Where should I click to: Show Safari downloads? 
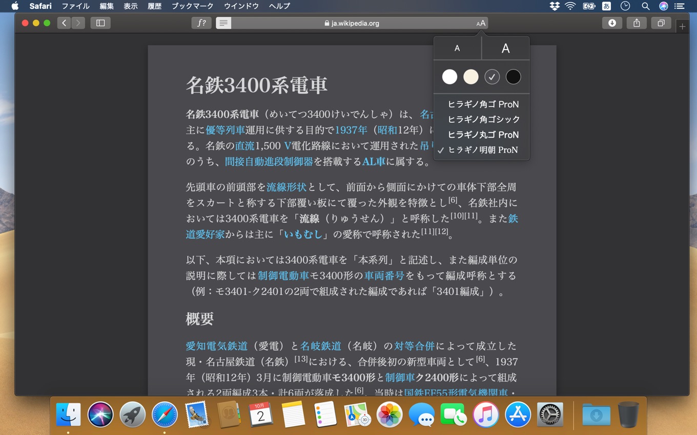click(x=612, y=23)
